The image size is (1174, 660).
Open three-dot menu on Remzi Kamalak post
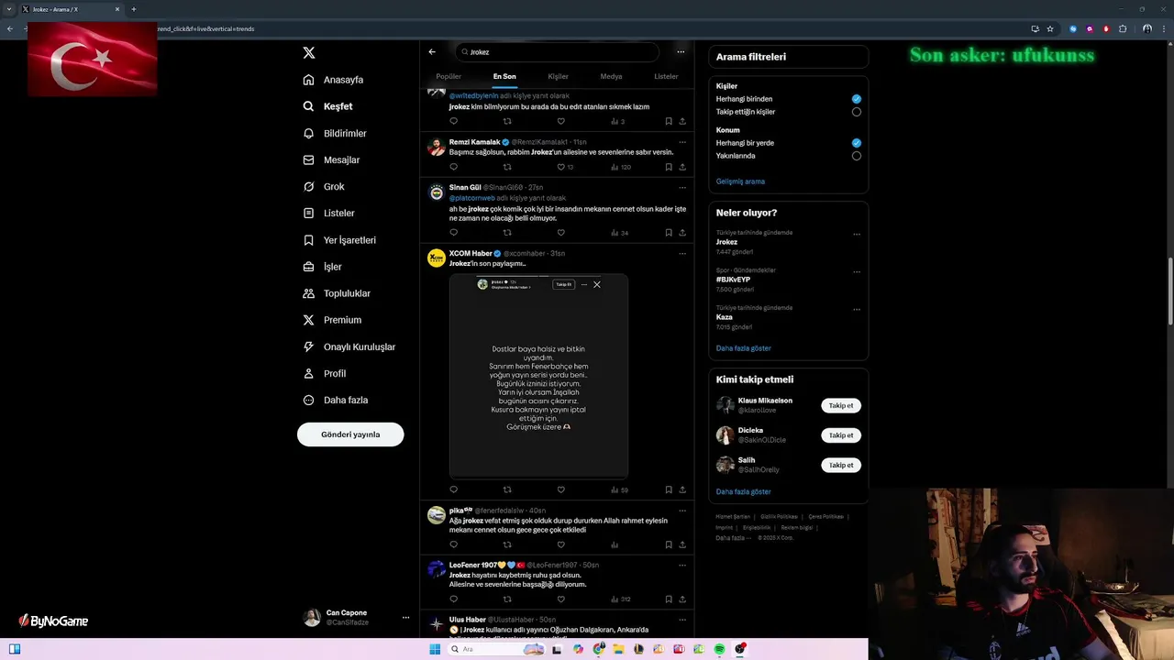(682, 142)
